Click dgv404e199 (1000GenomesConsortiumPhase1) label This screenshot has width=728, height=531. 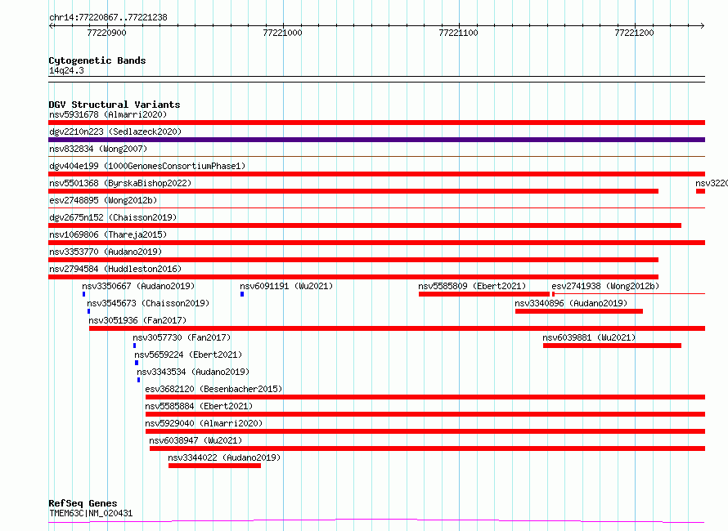(x=147, y=166)
